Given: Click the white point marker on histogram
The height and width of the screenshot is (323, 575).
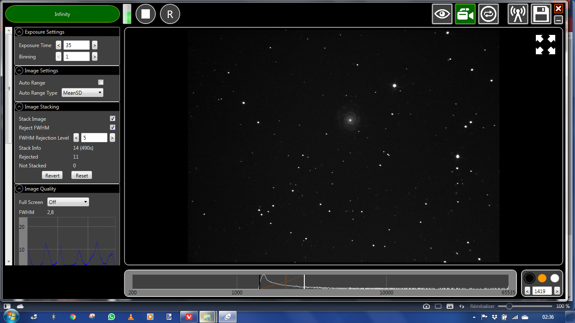Looking at the screenshot, I should click(x=304, y=281).
